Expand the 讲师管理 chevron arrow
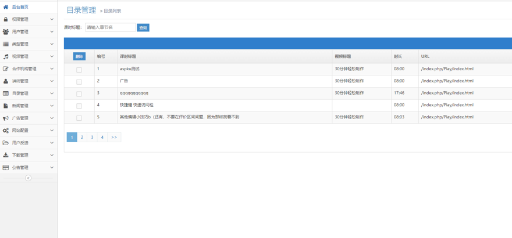 click(52, 81)
